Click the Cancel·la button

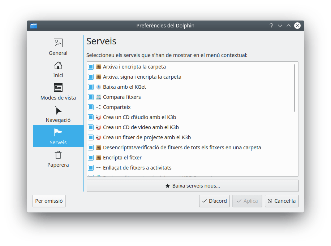pos(281,201)
